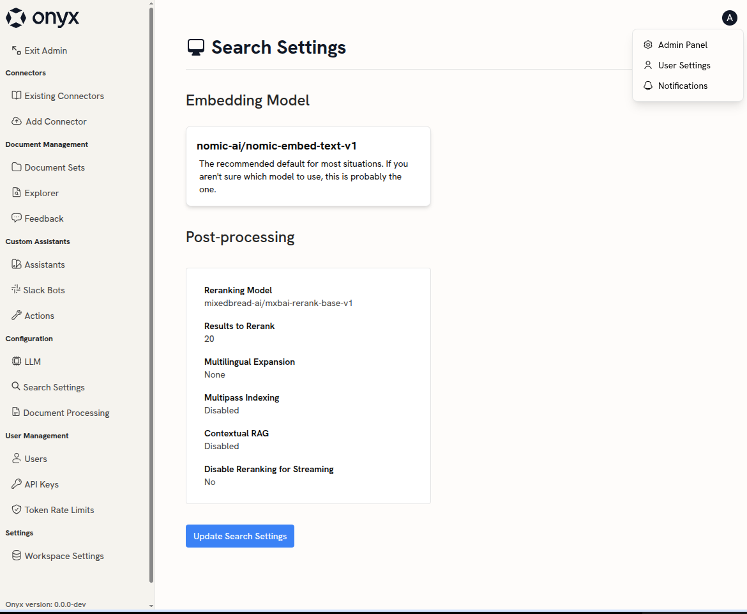Image resolution: width=747 pixels, height=614 pixels.
Task: Click the nomic-ai/nomic-embed-text-v1 model card
Action: pos(308,166)
